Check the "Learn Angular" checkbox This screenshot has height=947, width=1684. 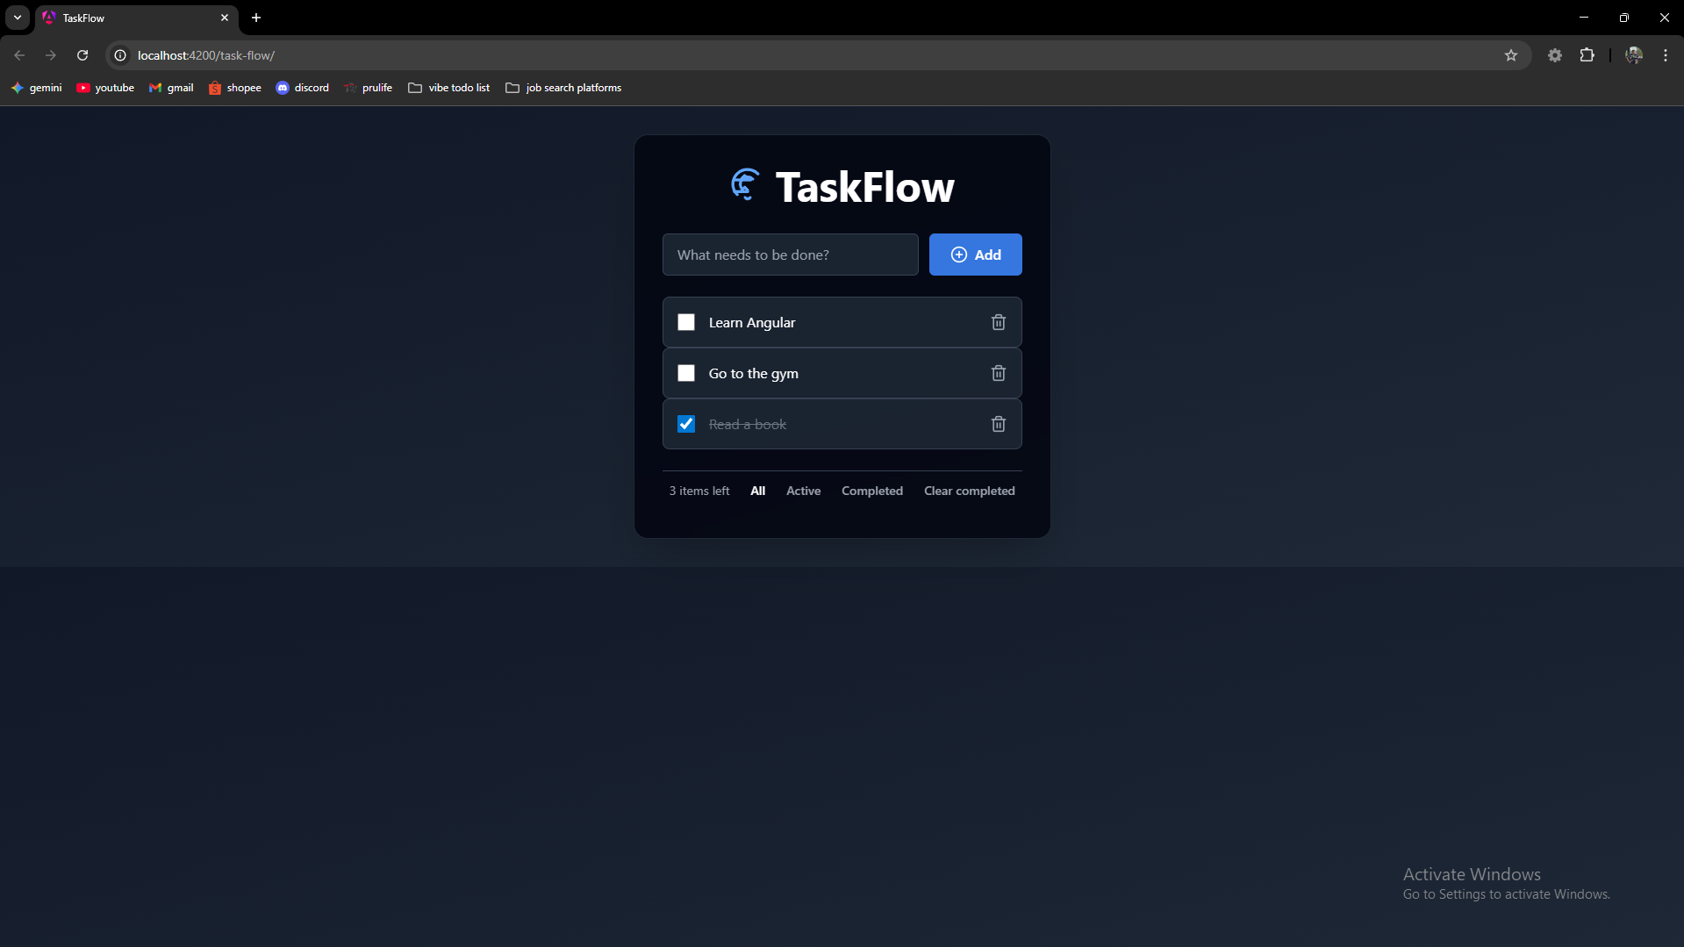click(685, 322)
